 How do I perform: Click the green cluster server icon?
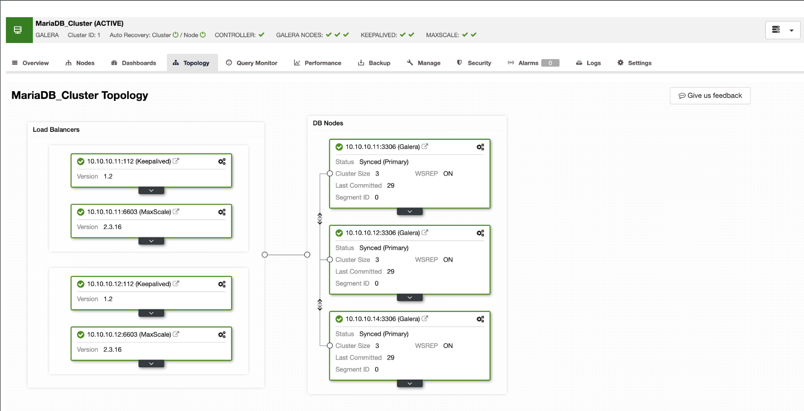pos(19,30)
